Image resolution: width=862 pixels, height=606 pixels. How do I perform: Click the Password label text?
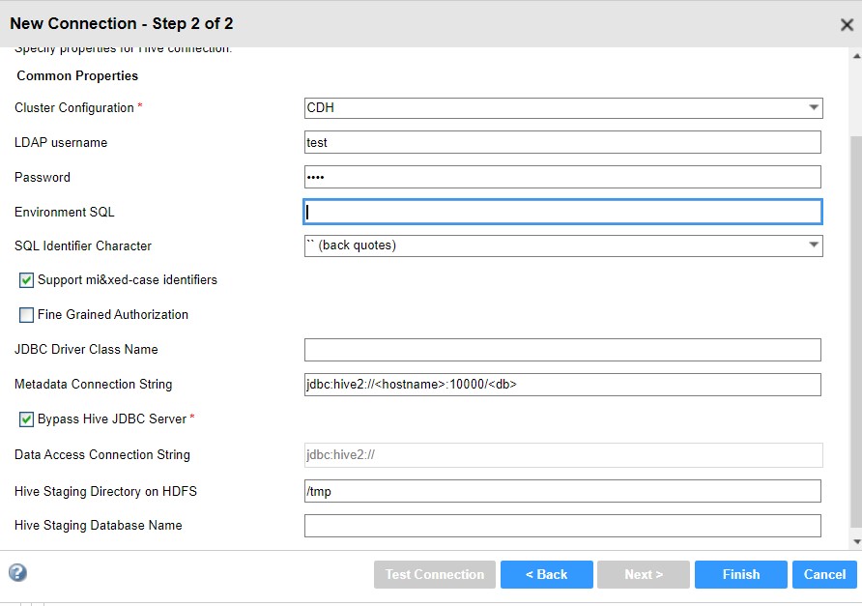43,177
